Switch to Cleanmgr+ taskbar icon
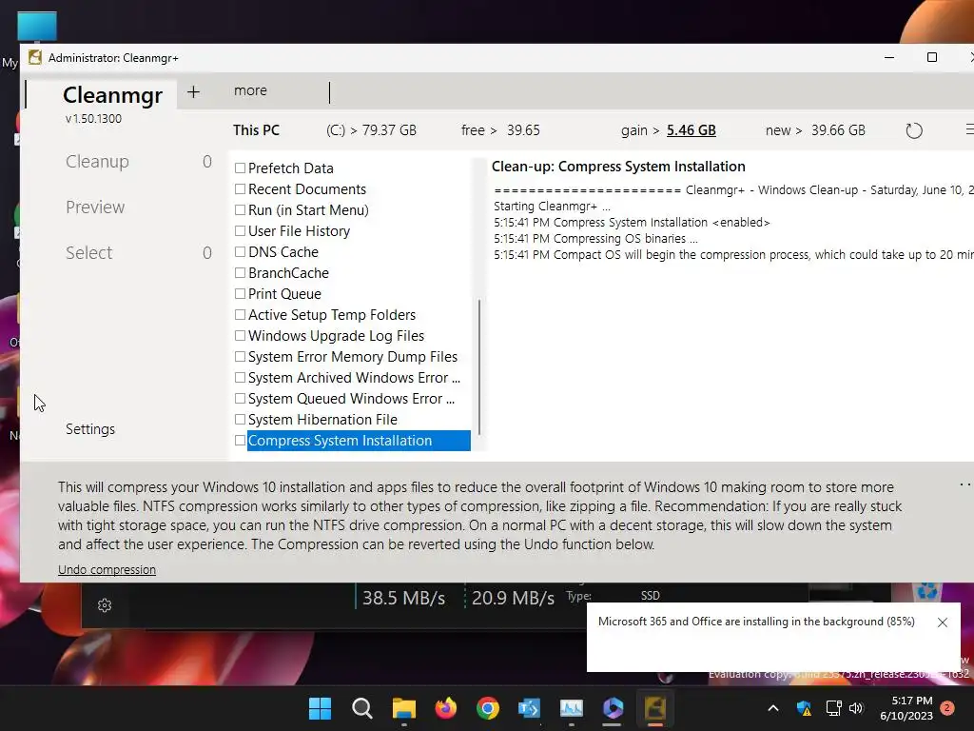Screen dimensions: 974x731 [654, 708]
